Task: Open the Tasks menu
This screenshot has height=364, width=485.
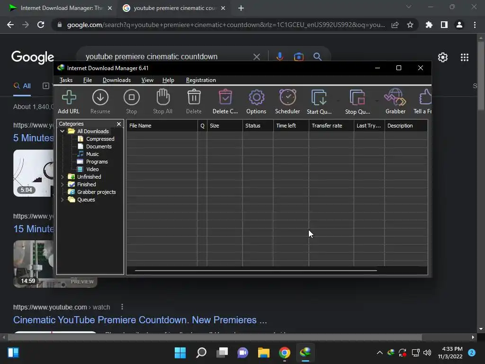Action: click(66, 80)
